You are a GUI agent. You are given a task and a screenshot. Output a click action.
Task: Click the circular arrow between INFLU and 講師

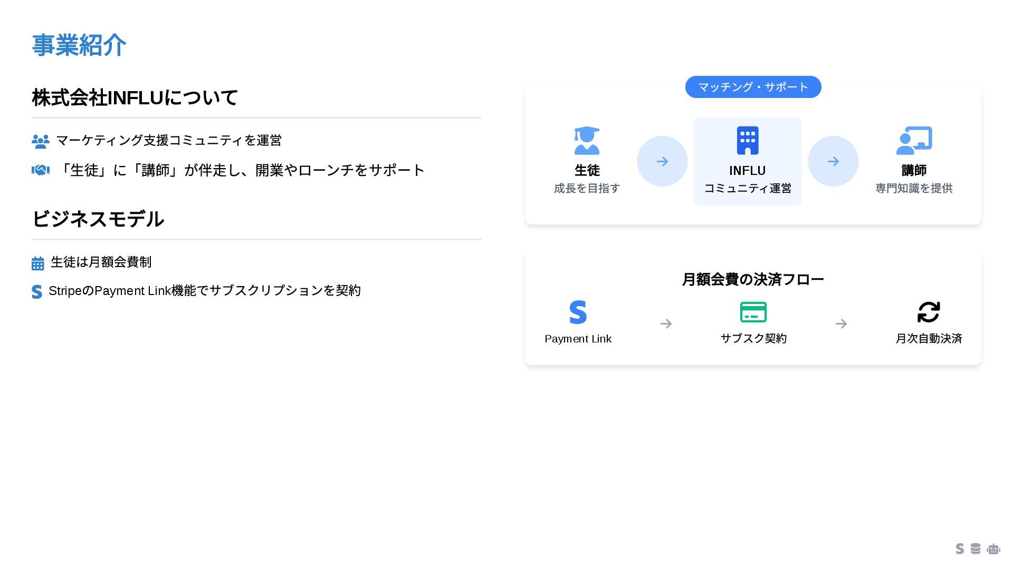coord(833,161)
